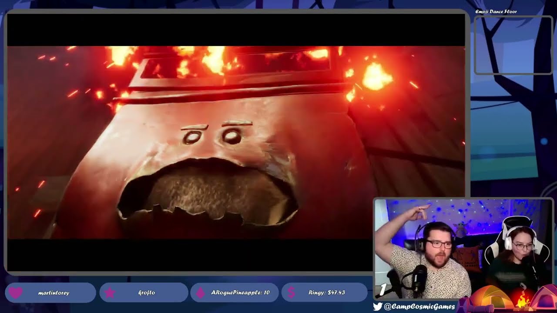Click the star icon beside krofto
This screenshot has width=557, height=313.
(110, 293)
